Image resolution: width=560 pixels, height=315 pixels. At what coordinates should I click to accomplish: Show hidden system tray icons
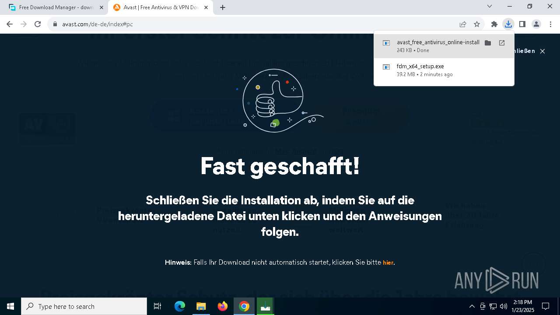click(472, 306)
